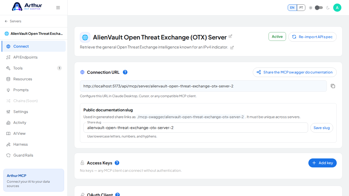Open the Tools section
The width and height of the screenshot is (349, 196).
click(x=34, y=68)
